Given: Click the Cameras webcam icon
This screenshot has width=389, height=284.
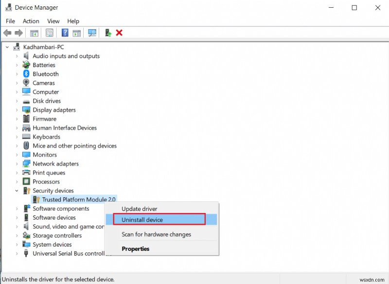Looking at the screenshot, I should (x=26, y=83).
